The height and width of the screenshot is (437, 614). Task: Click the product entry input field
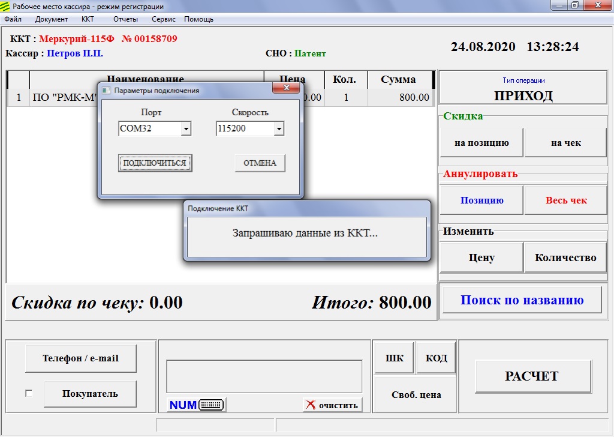point(264,376)
